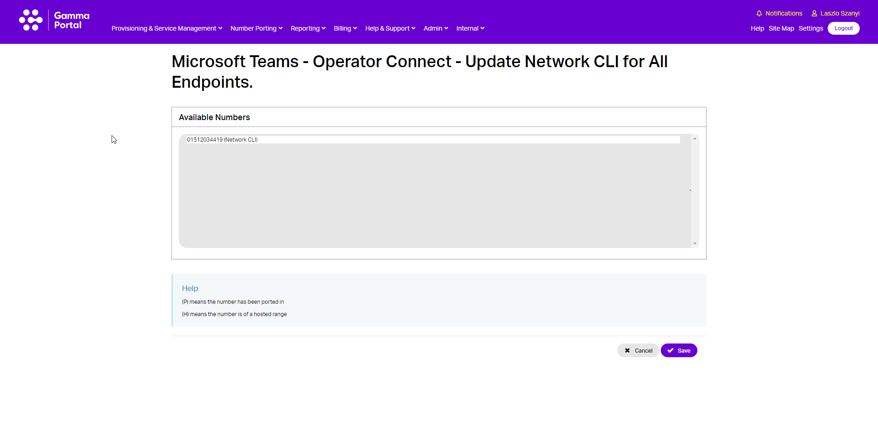Click the page title 'Update Network CLI for All Endpoints'

[x=420, y=72]
